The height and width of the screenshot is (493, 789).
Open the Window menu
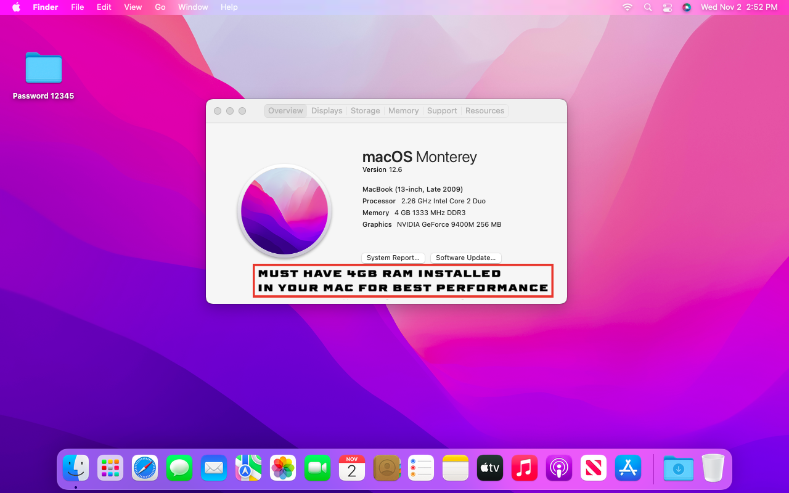coord(193,7)
